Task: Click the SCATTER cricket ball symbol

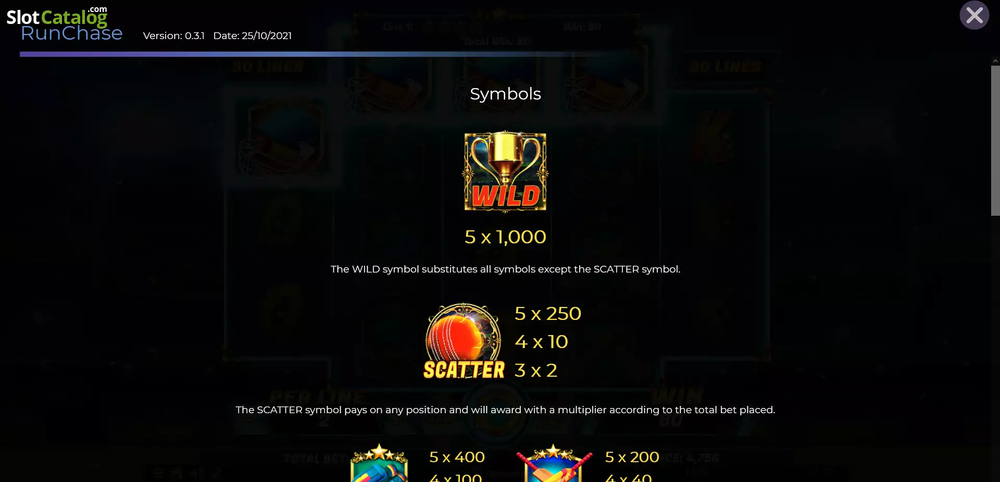Action: [464, 341]
